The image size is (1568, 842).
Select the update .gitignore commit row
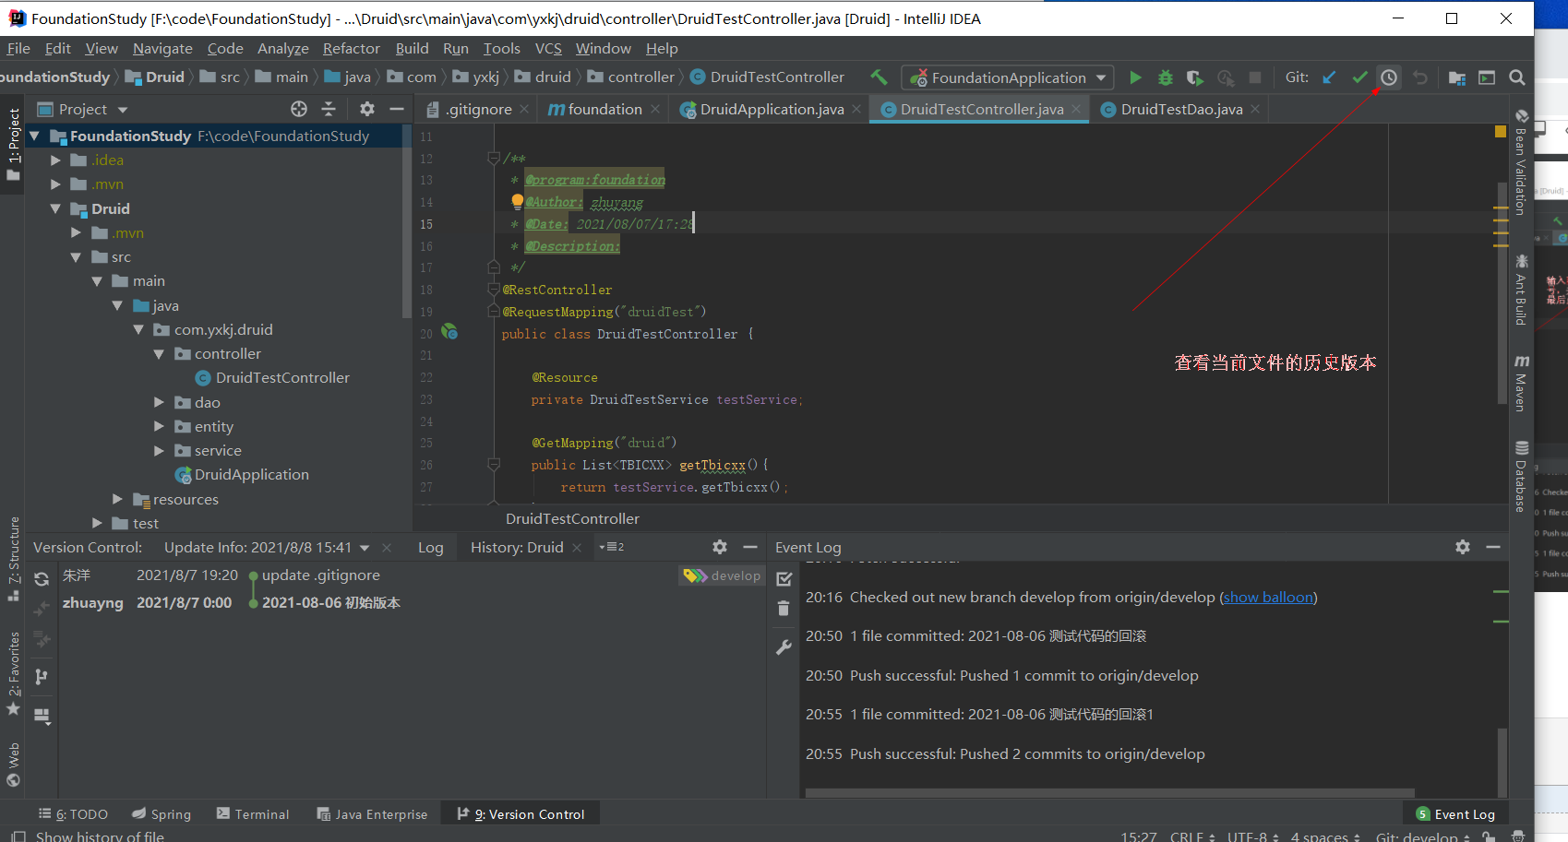412,575
